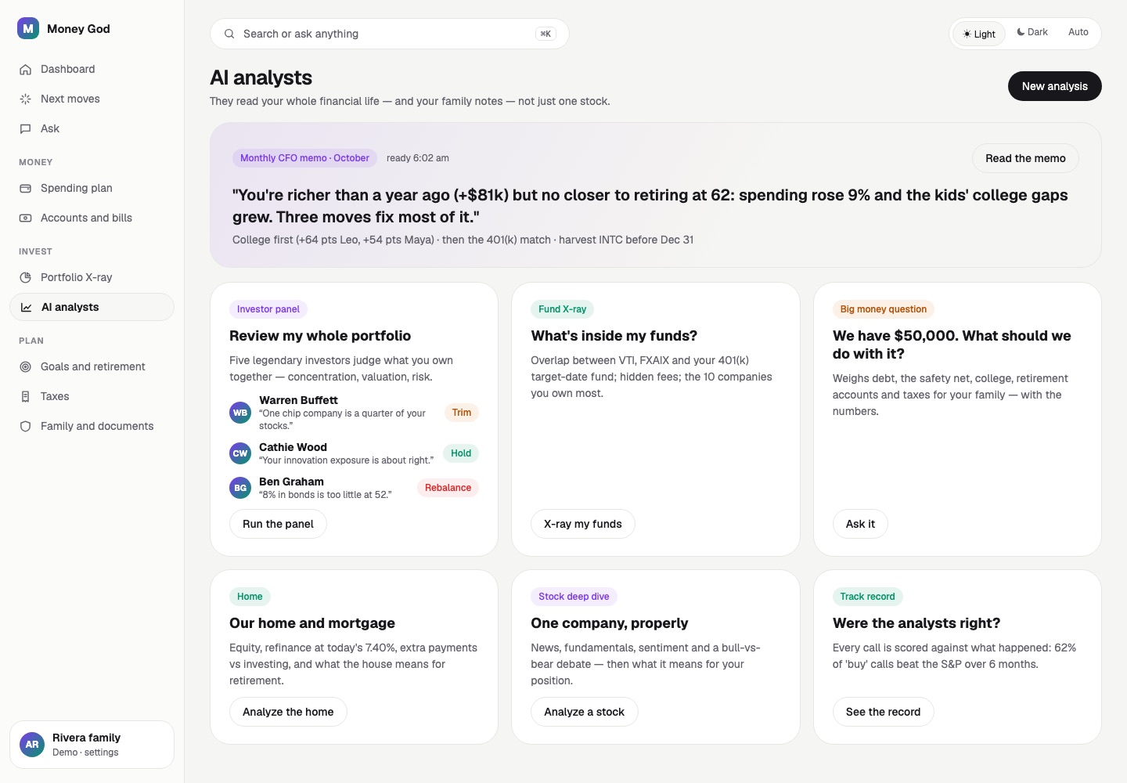Click the Goals and retirement target icon
Image resolution: width=1127 pixels, height=783 pixels.
point(25,367)
